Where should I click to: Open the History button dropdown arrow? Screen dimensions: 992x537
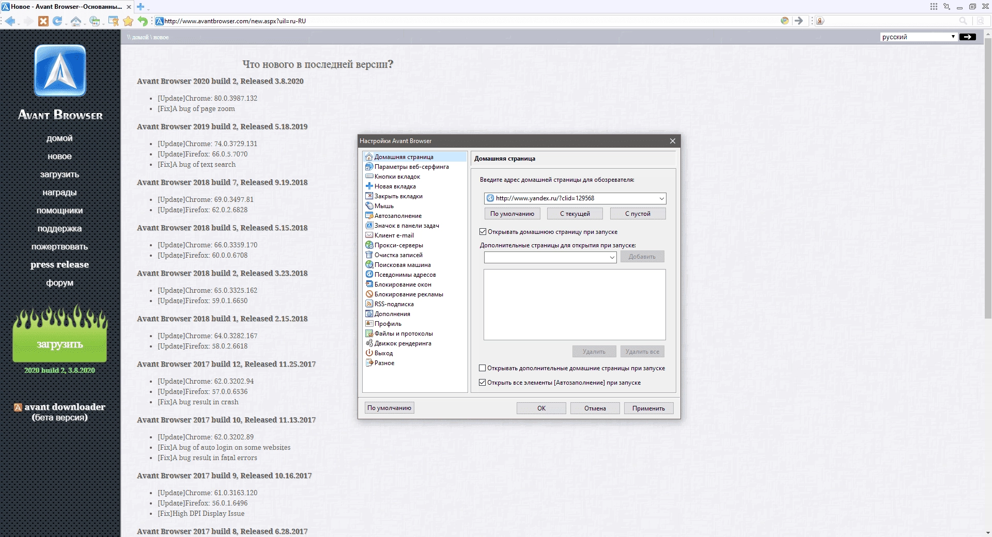(103, 23)
